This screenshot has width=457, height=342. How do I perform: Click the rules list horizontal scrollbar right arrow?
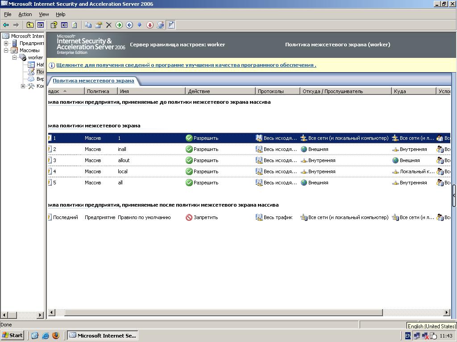pyautogui.click(x=447, y=312)
